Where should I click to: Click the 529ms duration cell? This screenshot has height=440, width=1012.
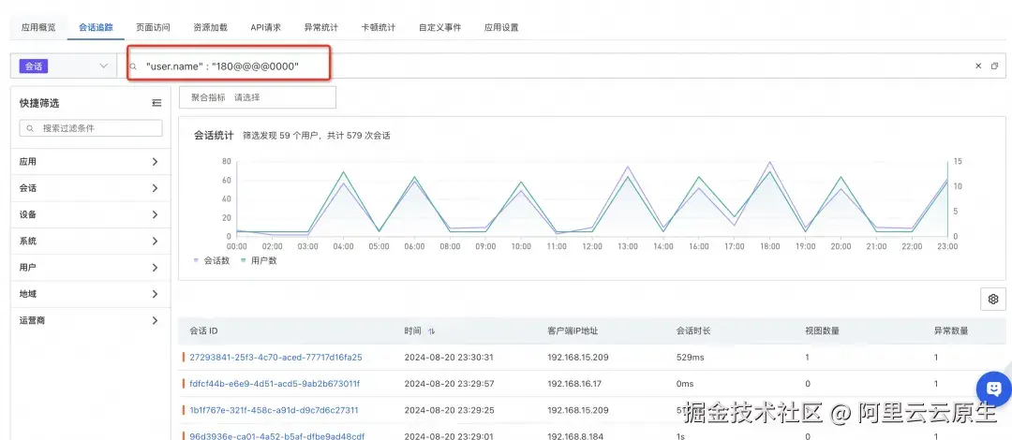(x=690, y=358)
